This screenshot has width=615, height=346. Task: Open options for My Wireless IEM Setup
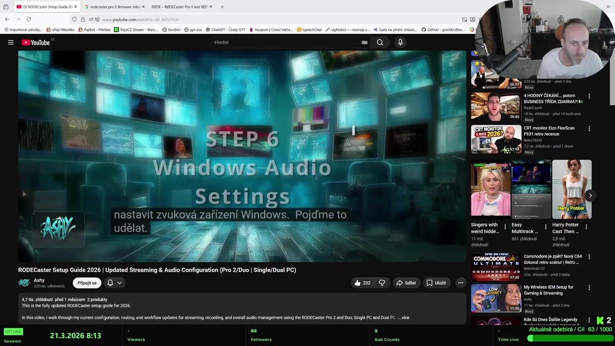(x=589, y=287)
